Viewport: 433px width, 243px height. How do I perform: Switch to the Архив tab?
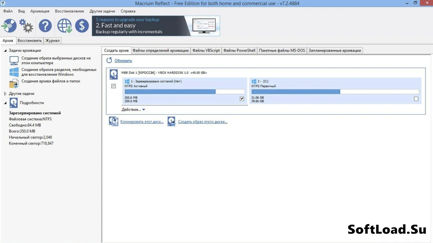8,41
